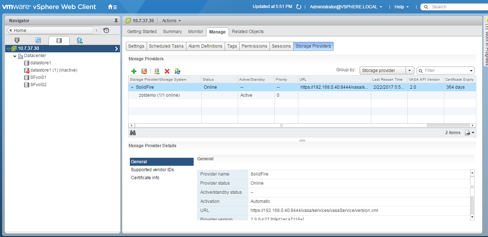Open the export list icon beside 2 items

click(x=470, y=133)
